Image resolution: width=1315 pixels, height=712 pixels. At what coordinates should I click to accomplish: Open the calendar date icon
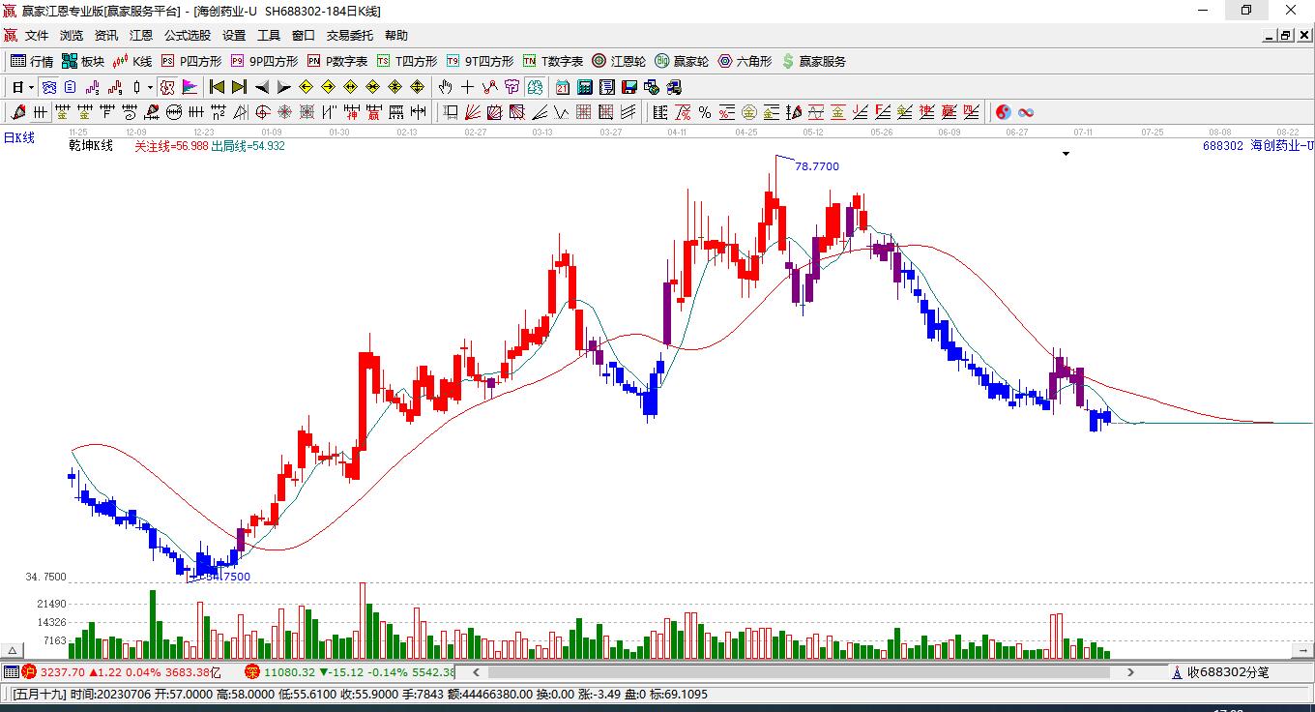pos(562,87)
